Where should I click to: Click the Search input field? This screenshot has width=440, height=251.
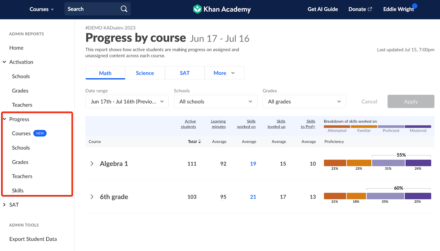click(98, 9)
